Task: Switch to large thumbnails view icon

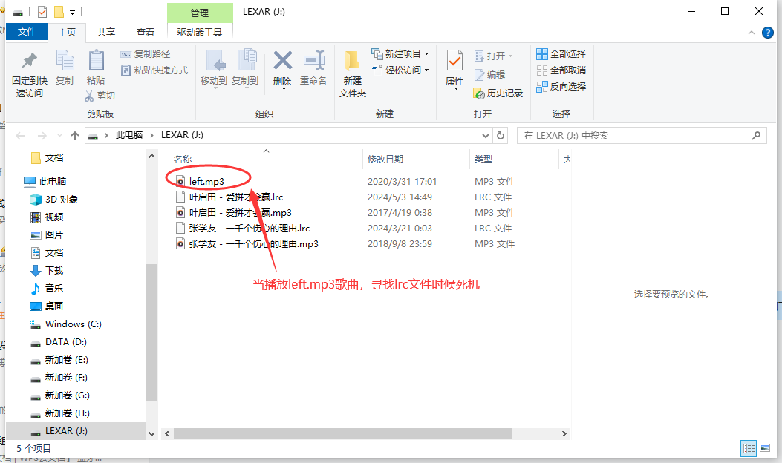Action: [764, 448]
